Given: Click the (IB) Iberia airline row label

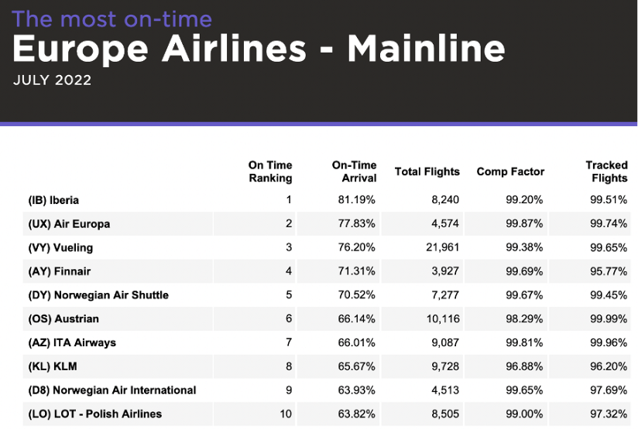Looking at the screenshot, I should tap(53, 200).
